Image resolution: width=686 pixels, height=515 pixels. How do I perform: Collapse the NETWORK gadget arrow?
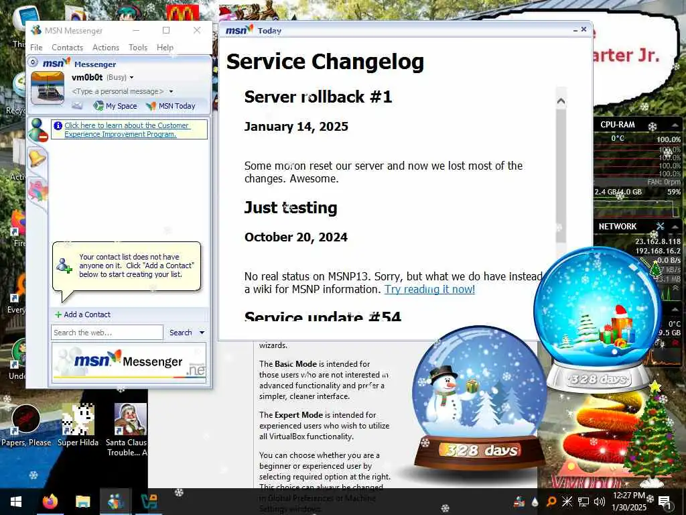click(675, 227)
